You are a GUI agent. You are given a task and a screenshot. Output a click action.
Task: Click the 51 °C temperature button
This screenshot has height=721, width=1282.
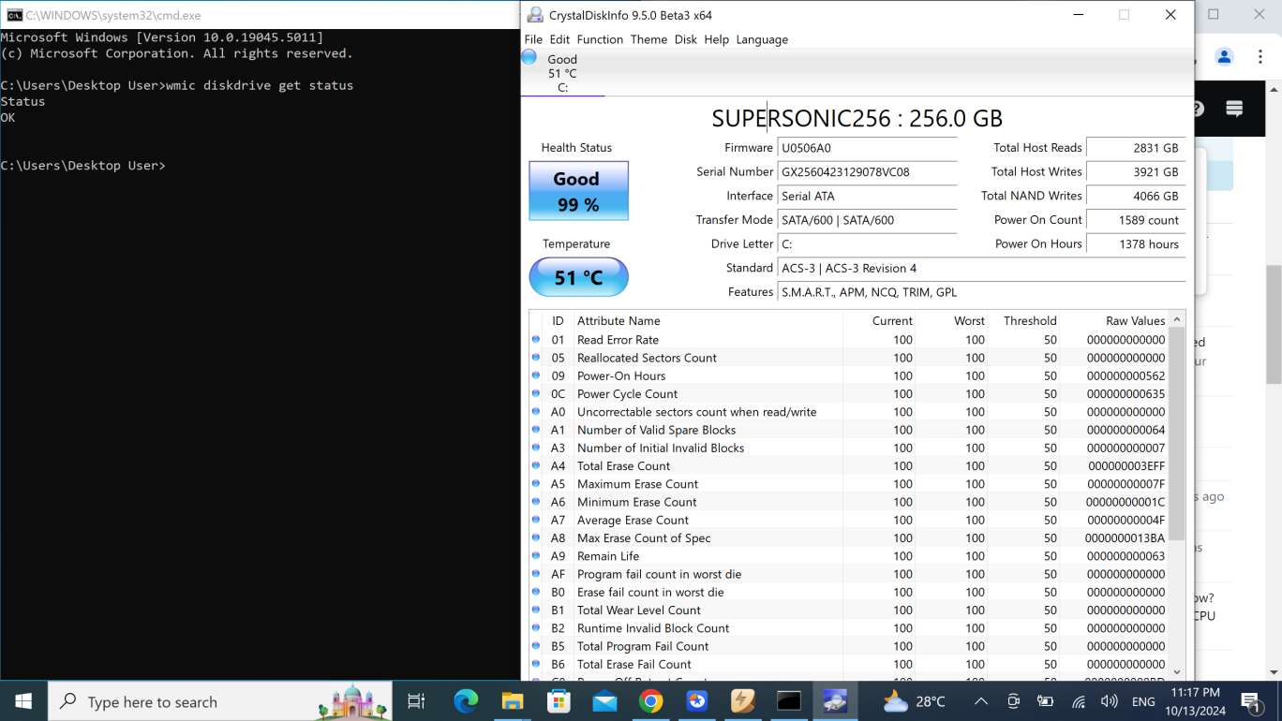tap(578, 277)
